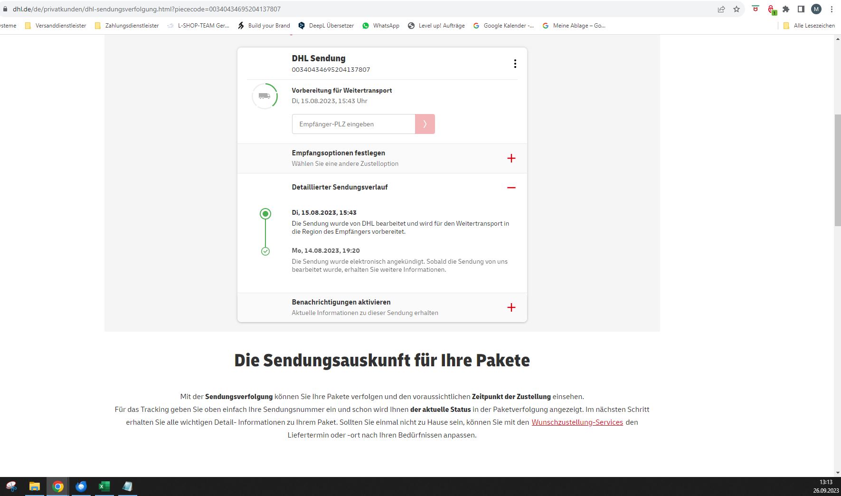View site info via the lock icon
The image size is (841, 496).
(x=5, y=9)
